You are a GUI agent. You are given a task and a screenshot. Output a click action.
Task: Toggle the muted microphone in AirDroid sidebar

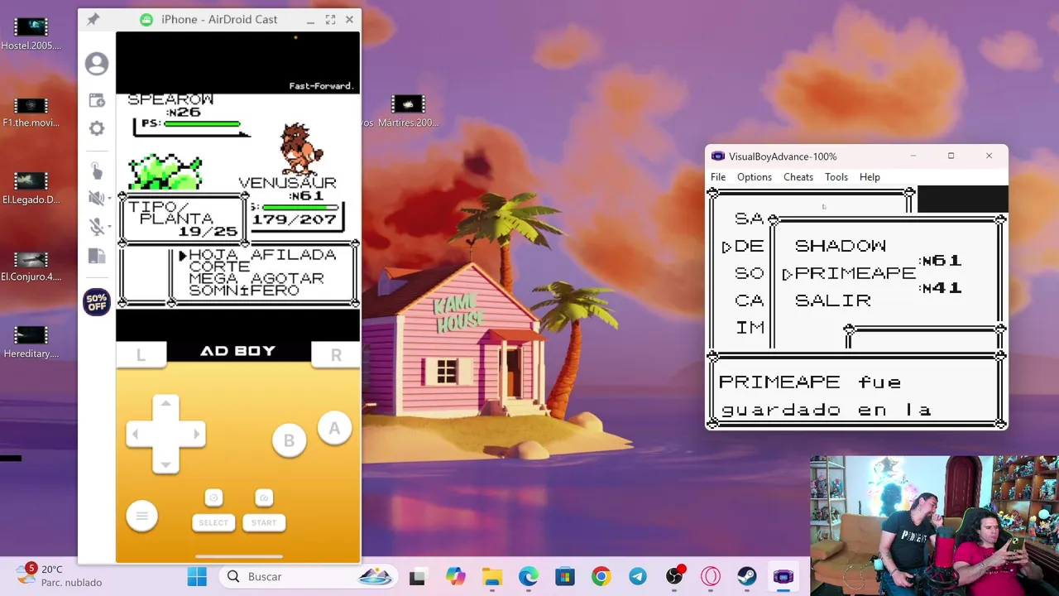click(97, 227)
